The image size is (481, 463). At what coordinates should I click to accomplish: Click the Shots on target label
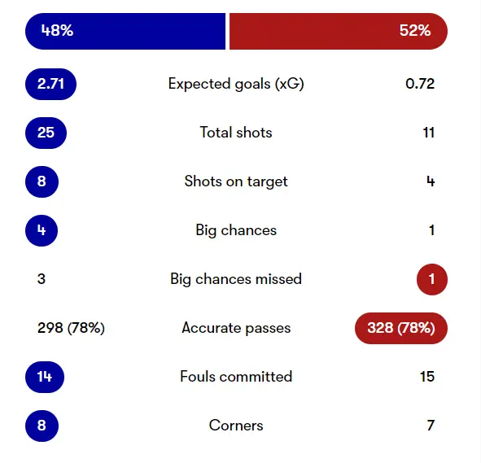click(236, 181)
